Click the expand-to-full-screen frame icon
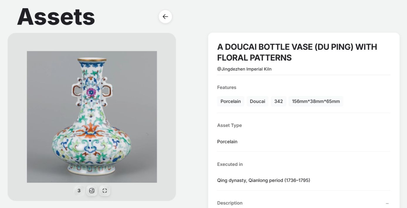Screen dimensions: 407x208 point(105,190)
